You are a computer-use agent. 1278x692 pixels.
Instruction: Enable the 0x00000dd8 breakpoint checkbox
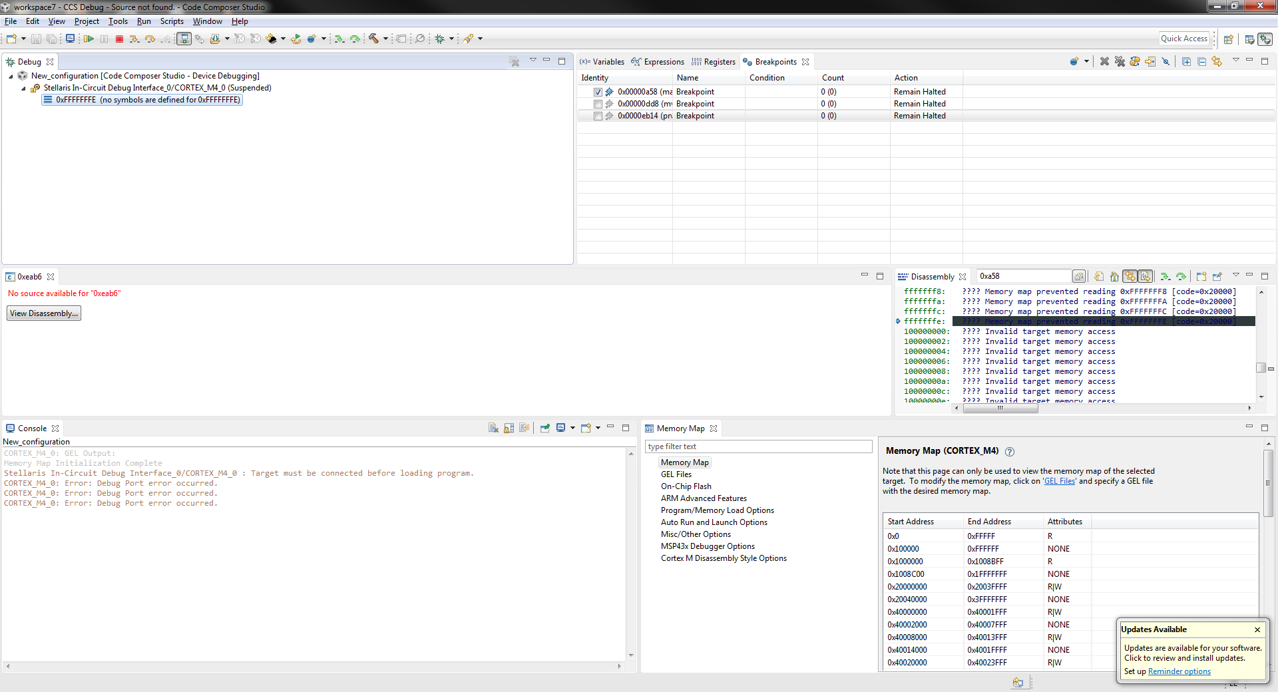tap(598, 104)
